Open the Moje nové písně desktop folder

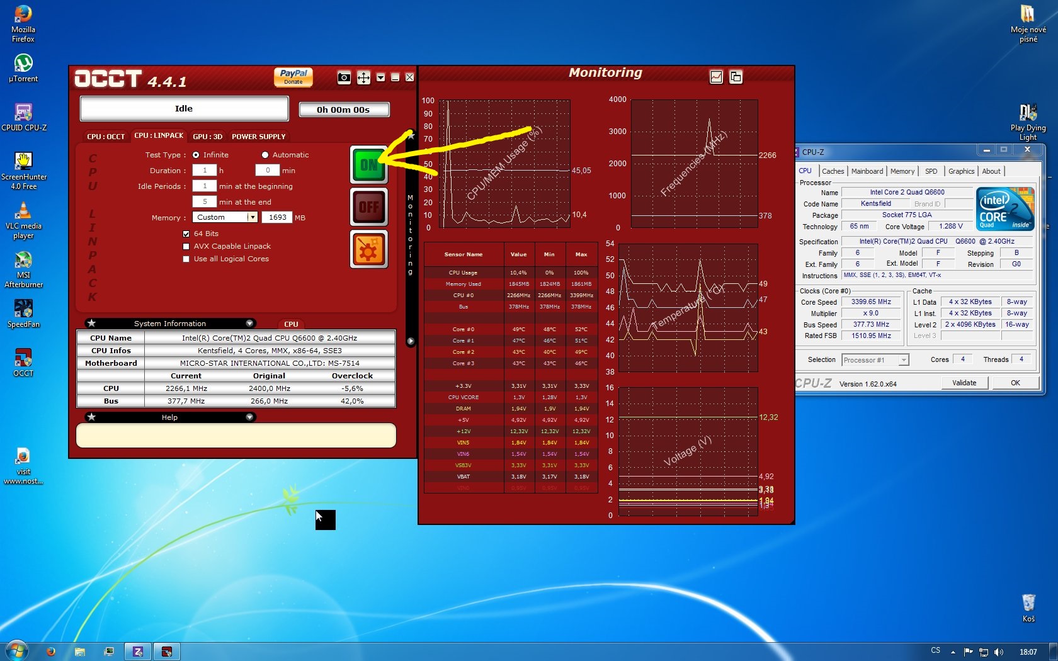coord(1028,24)
